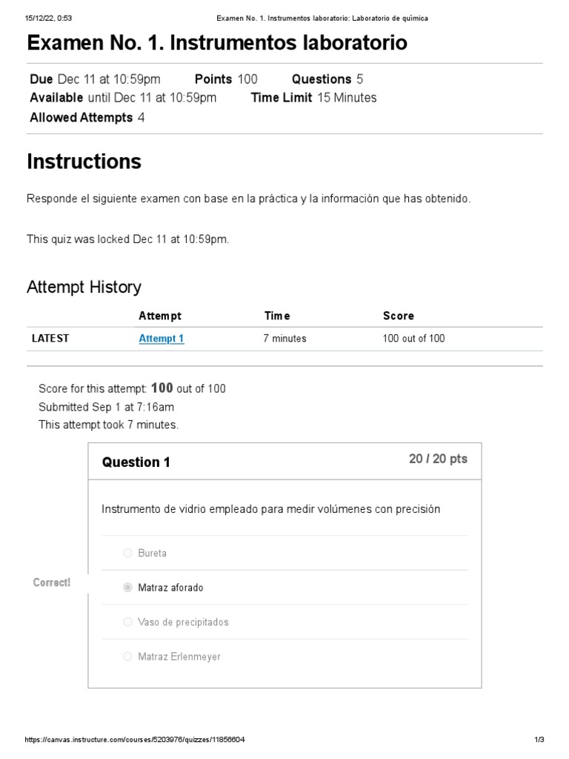Select the Matraz aforado radio button
Image resolution: width=569 pixels, height=759 pixels.
pyautogui.click(x=127, y=588)
